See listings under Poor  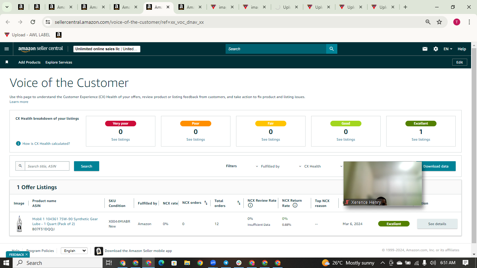[196, 140]
